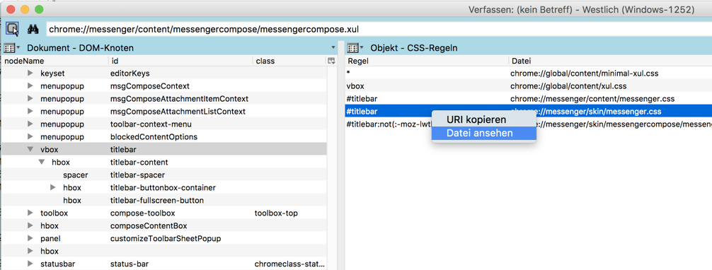Open the DOM-Knoten panel dropdown arrow
Image resolution: width=712 pixels, height=270 pixels.
pyautogui.click(x=334, y=47)
